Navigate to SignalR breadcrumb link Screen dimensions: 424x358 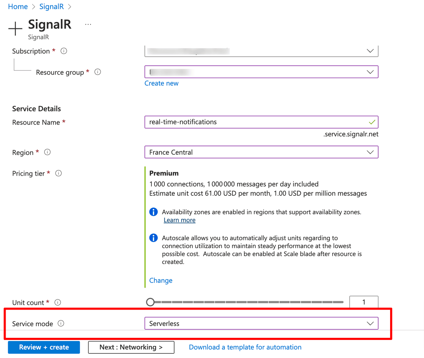pyautogui.click(x=52, y=7)
